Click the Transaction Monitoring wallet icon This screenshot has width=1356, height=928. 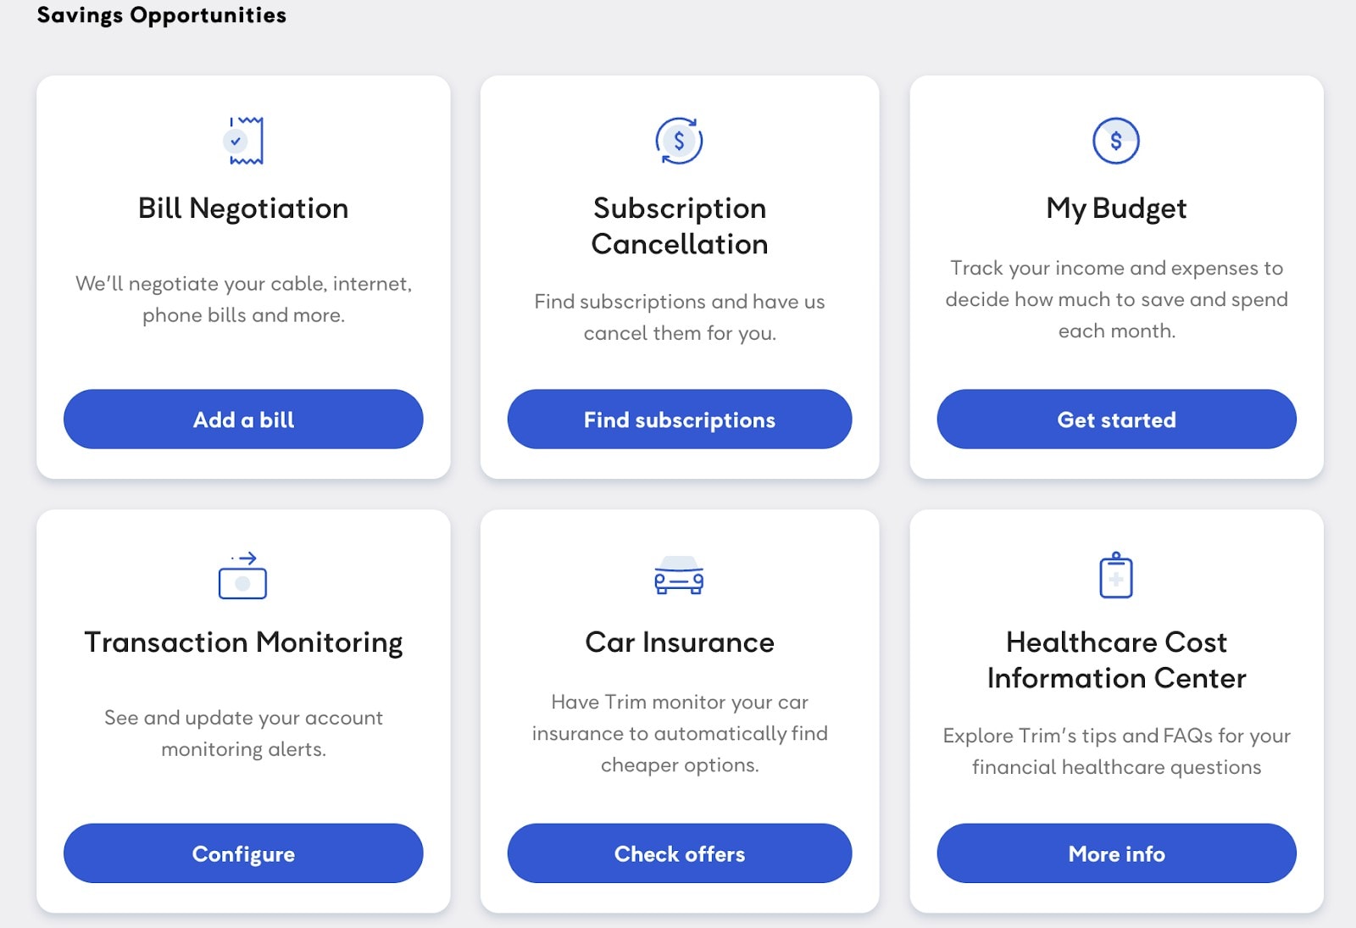243,575
